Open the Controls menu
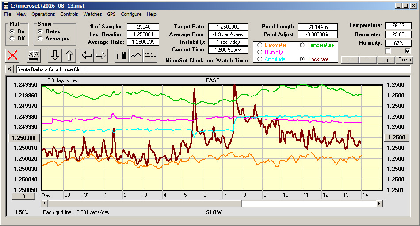Image resolution: width=420 pixels, height=226 pixels. coord(69,14)
